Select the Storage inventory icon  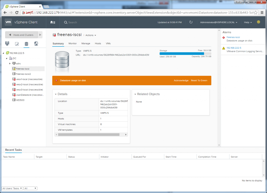pos(26,44)
